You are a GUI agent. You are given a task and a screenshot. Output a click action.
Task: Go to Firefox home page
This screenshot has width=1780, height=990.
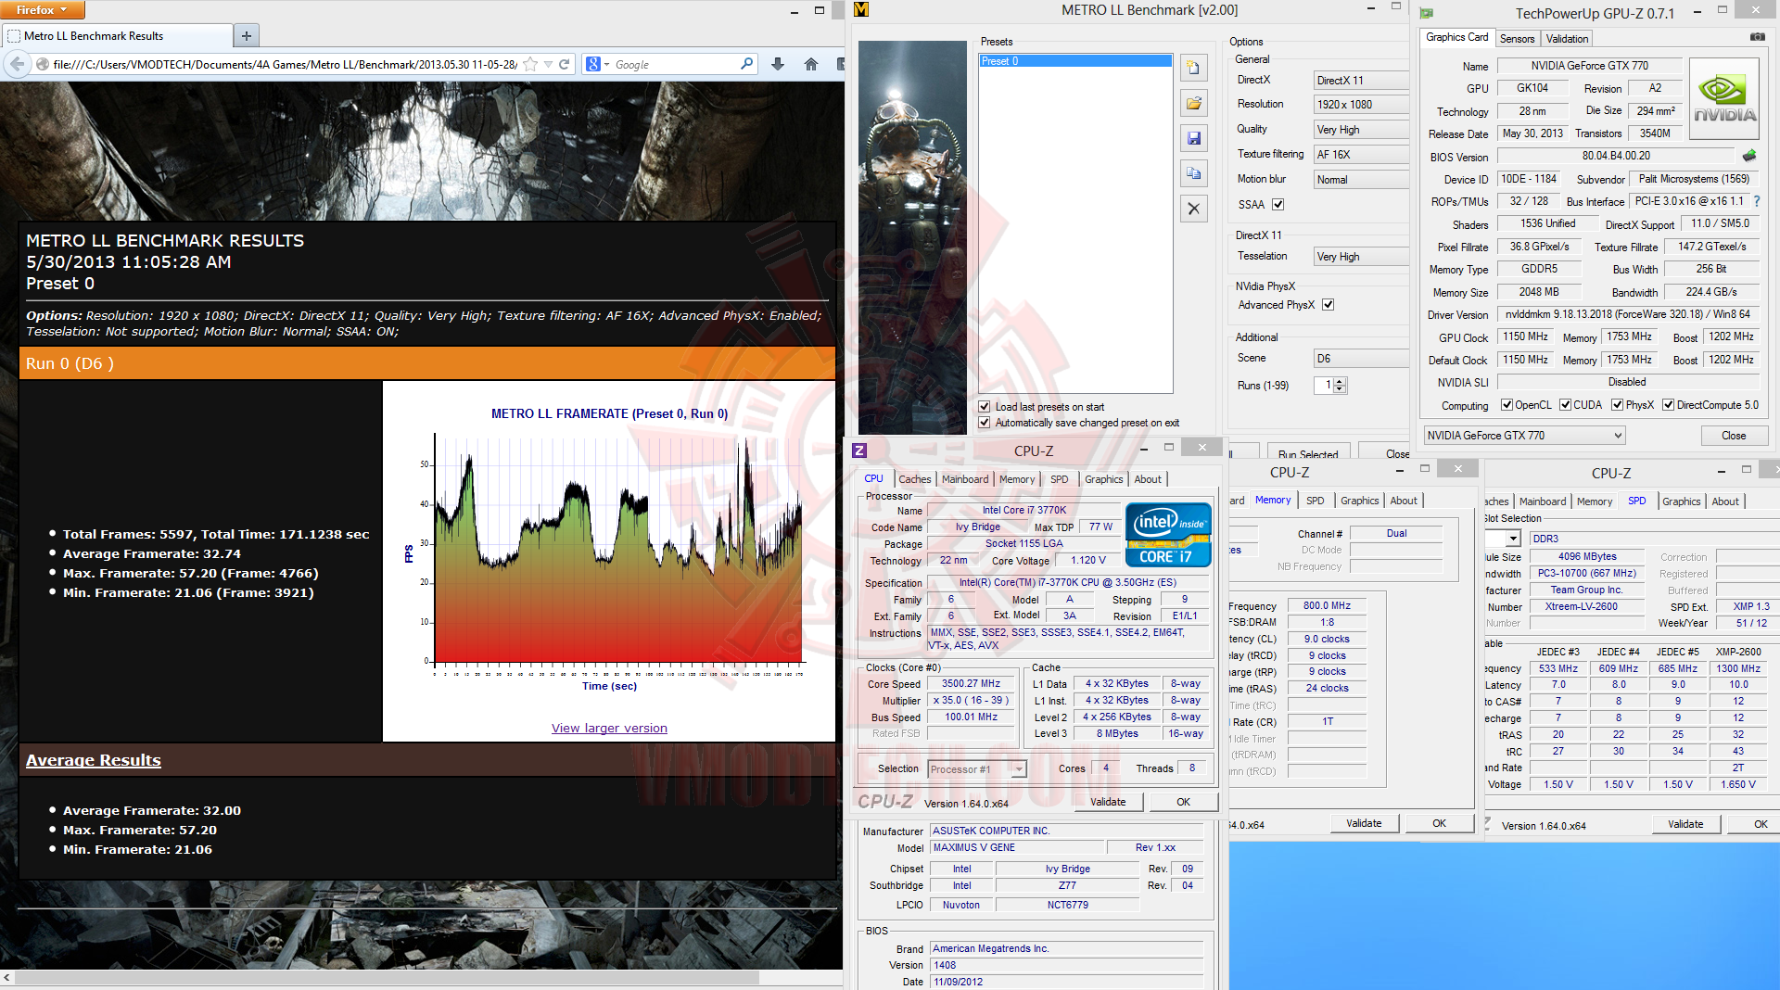(811, 64)
